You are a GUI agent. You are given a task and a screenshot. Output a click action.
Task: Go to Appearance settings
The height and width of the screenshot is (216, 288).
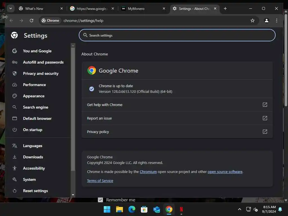coord(34,96)
